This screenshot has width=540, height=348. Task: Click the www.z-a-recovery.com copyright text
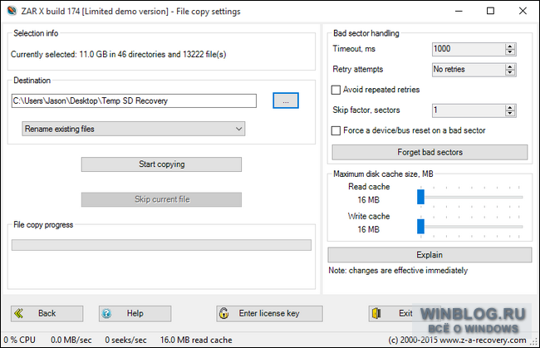point(458,340)
